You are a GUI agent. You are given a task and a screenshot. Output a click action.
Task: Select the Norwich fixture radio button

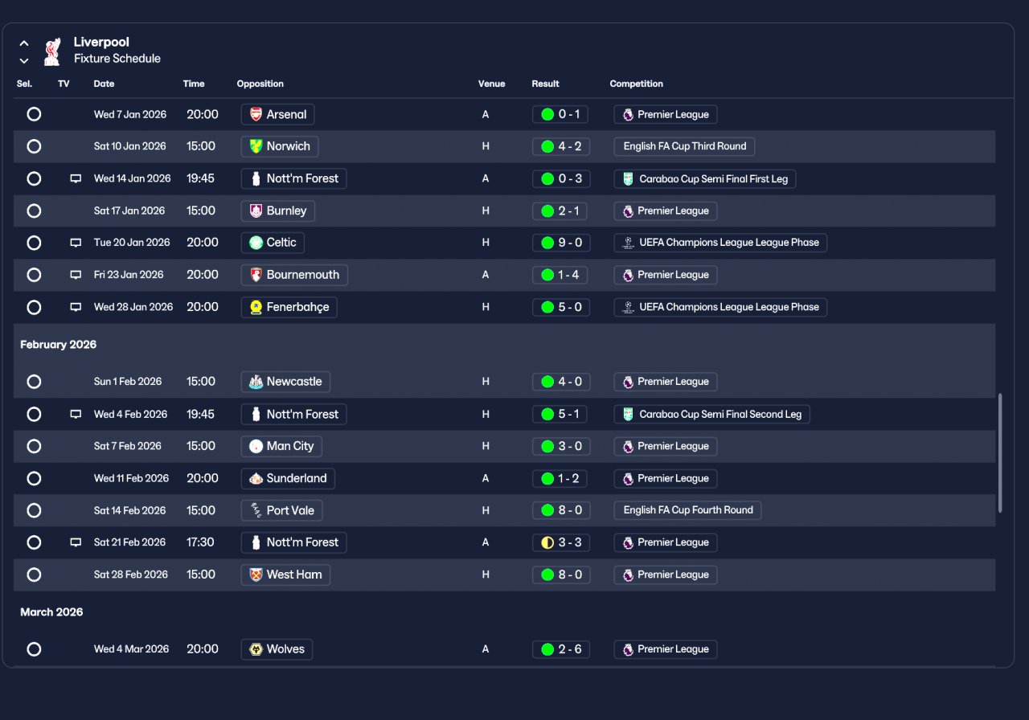click(x=34, y=146)
